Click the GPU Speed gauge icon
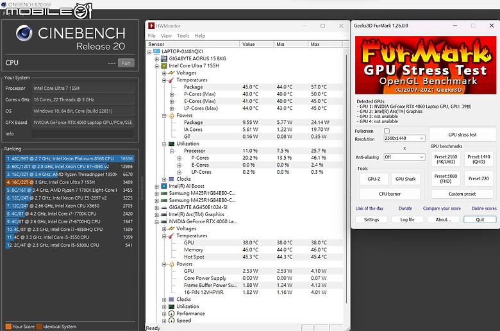 [172, 321]
